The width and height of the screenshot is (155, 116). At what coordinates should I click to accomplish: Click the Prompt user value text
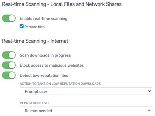click(36, 91)
